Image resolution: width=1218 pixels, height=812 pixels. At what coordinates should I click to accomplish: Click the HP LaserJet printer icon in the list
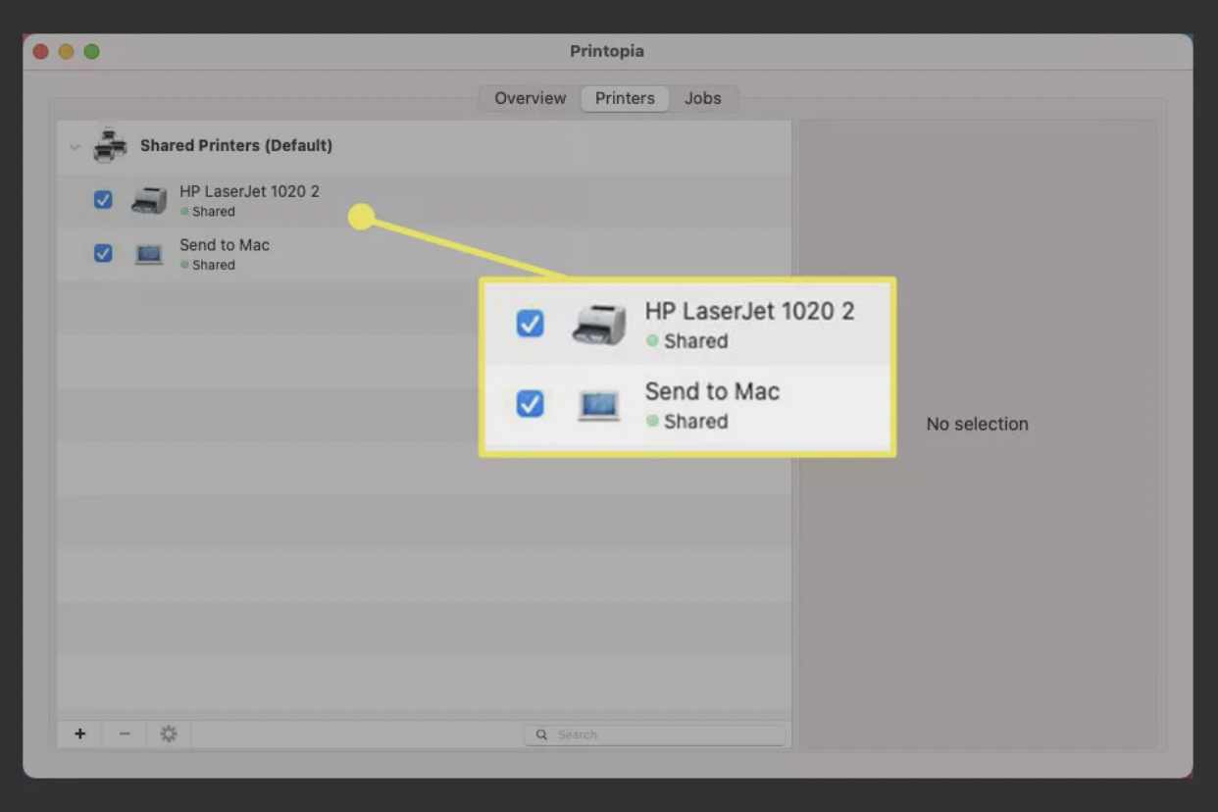click(x=149, y=200)
